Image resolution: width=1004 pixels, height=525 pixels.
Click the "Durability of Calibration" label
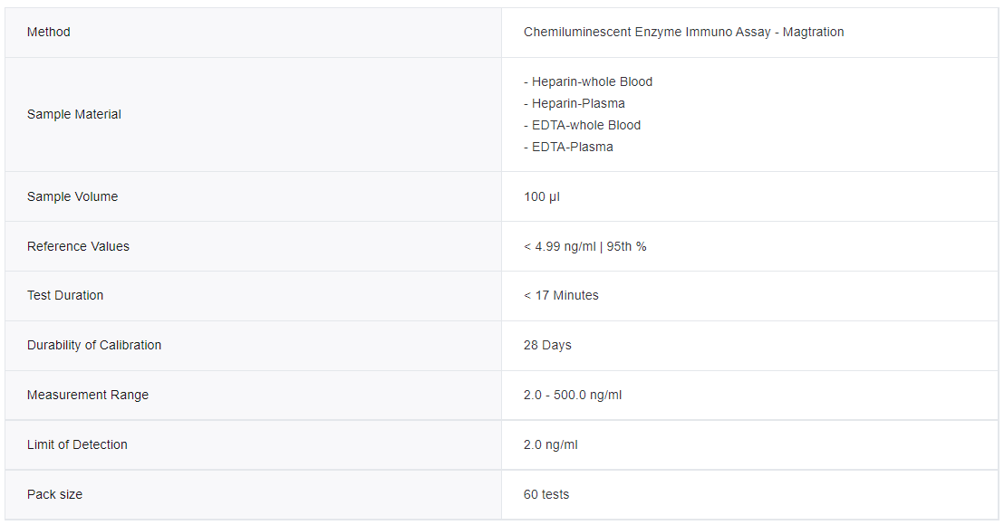[94, 346]
